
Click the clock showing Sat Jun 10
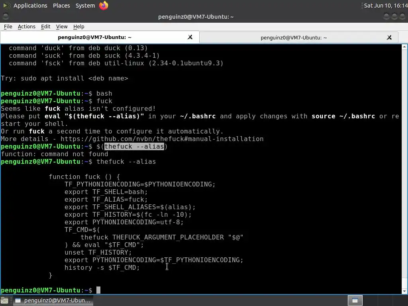tap(385, 6)
